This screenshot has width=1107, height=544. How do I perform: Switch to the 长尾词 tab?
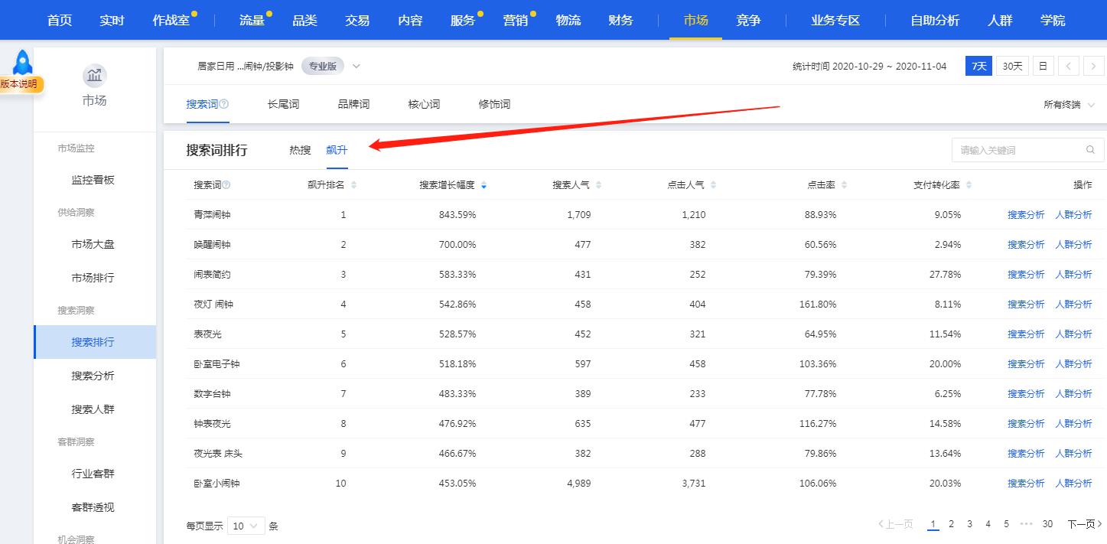(x=283, y=104)
